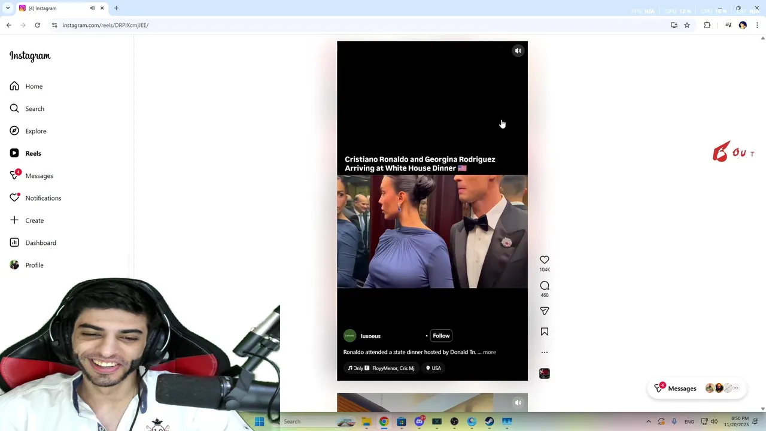The height and width of the screenshot is (431, 766).
Task: Open the reel's three-dot options menu
Action: pos(545,352)
